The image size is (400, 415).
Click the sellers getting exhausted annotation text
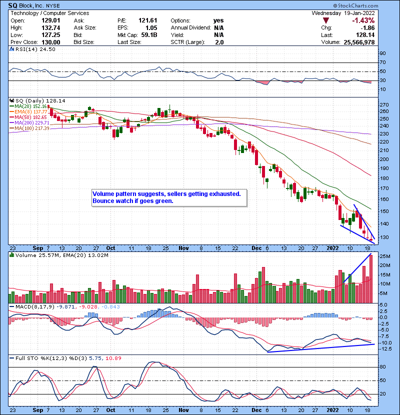click(x=204, y=194)
